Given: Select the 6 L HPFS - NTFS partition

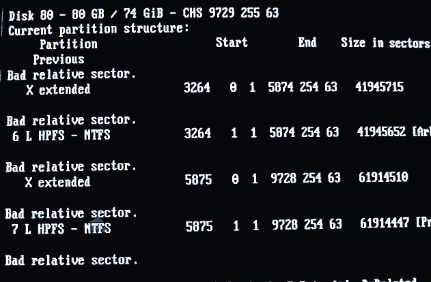Looking at the screenshot, I should pos(61,136).
